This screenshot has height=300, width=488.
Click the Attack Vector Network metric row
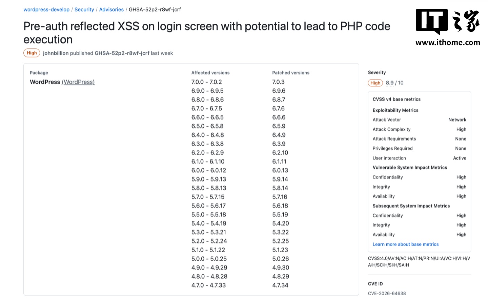click(419, 120)
